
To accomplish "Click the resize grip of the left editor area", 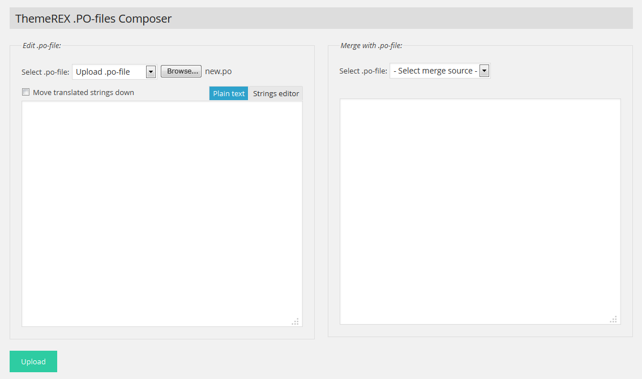I will (295, 321).
